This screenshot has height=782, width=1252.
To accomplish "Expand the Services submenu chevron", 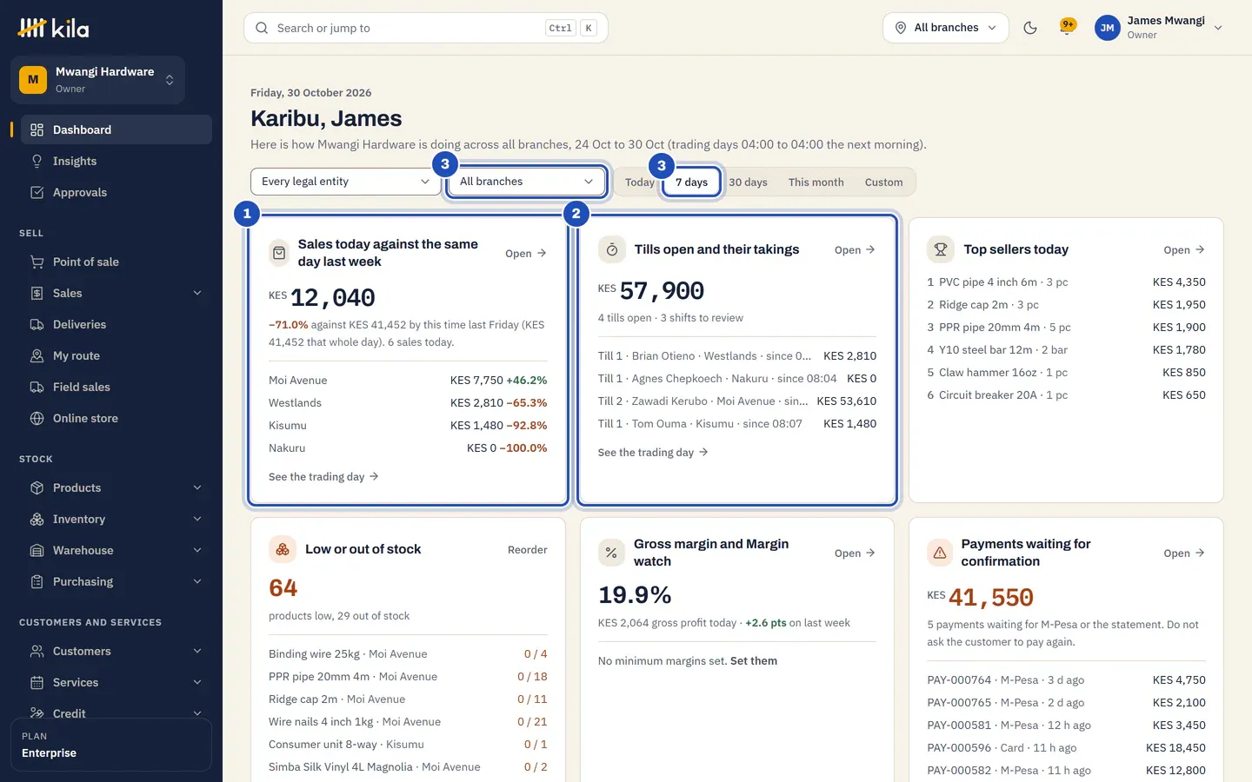I will pos(197,682).
